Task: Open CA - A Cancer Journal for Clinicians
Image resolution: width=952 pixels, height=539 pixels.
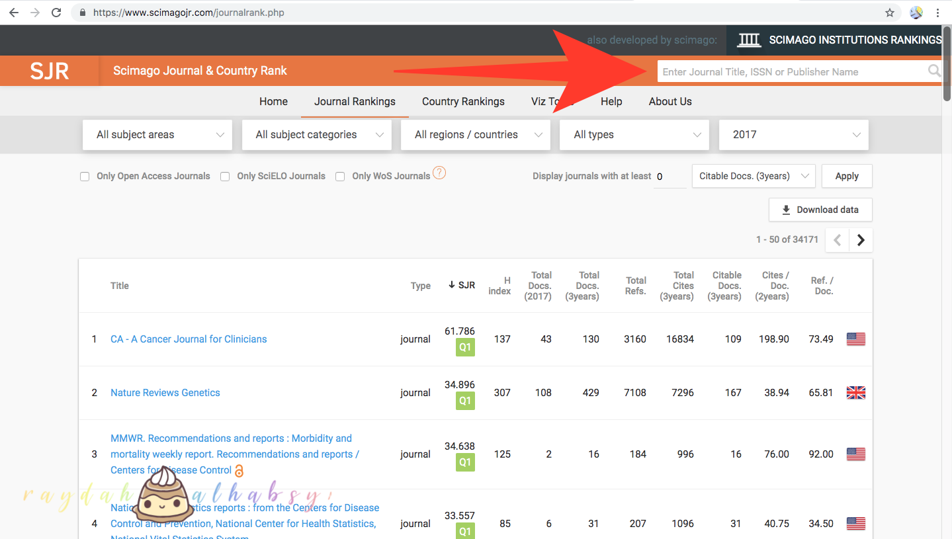Action: pos(189,339)
